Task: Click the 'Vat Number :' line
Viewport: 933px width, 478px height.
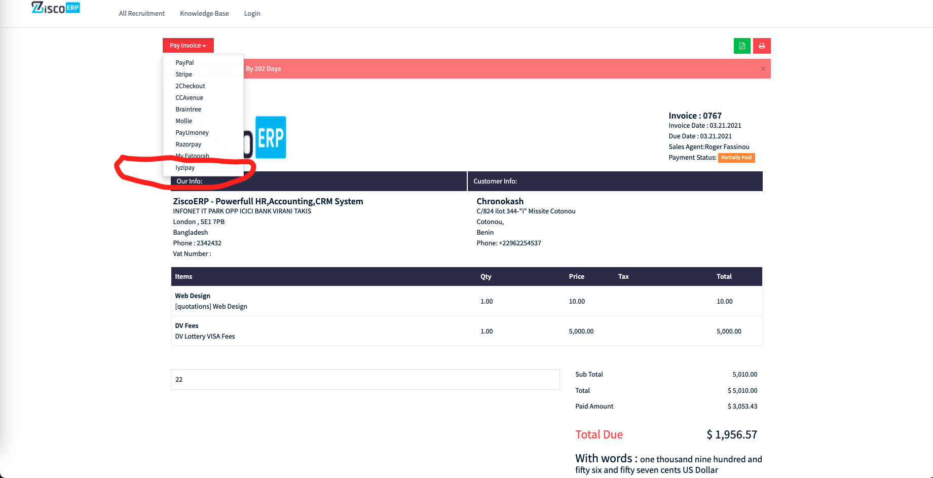Action: click(192, 253)
